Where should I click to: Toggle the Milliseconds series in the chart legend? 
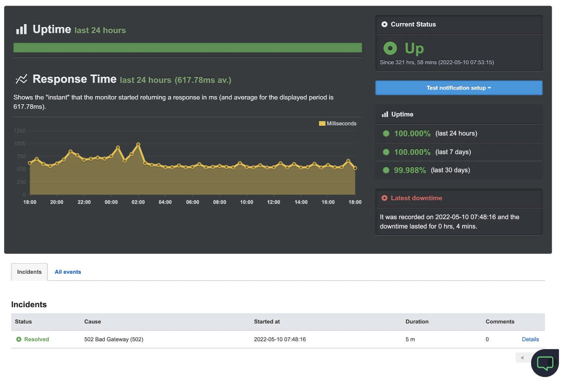(x=337, y=123)
